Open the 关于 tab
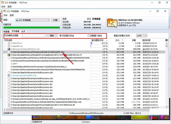 [23, 31]
